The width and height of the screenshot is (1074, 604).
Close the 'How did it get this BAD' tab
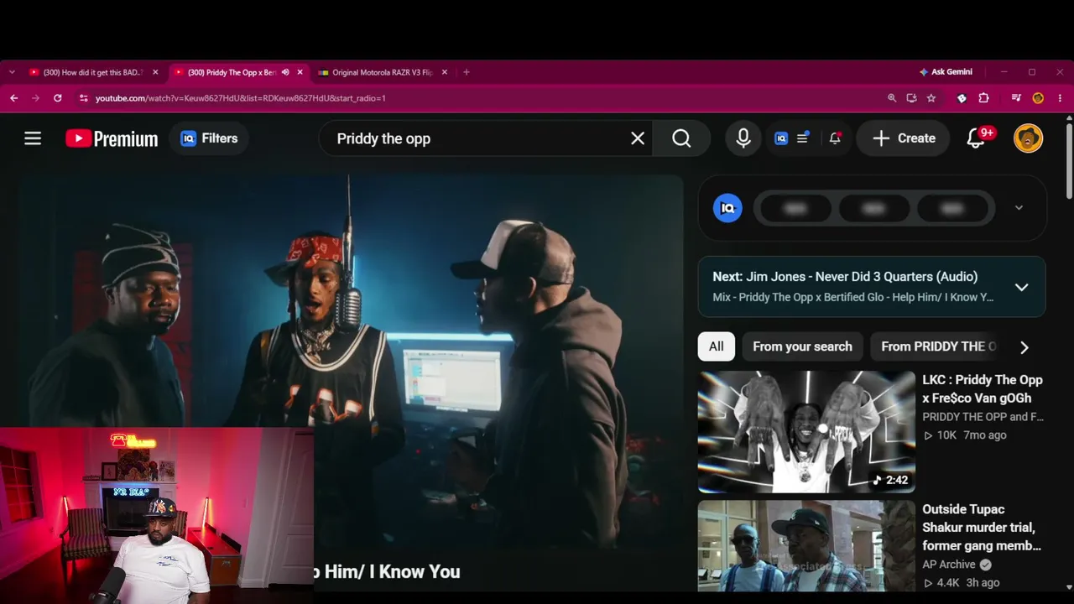click(154, 72)
